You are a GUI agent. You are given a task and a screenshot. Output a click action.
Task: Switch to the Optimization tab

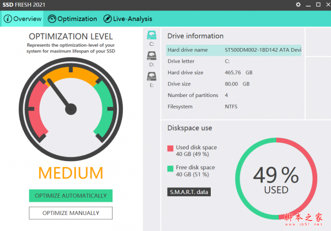coord(72,19)
